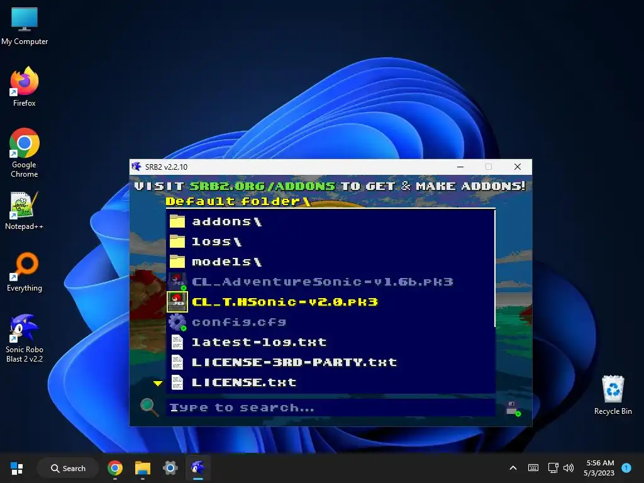Viewport: 644px width, 483px height.
Task: Select 'CL_T.HSonic-v2.0.pk3' entry
Action: [x=285, y=302]
